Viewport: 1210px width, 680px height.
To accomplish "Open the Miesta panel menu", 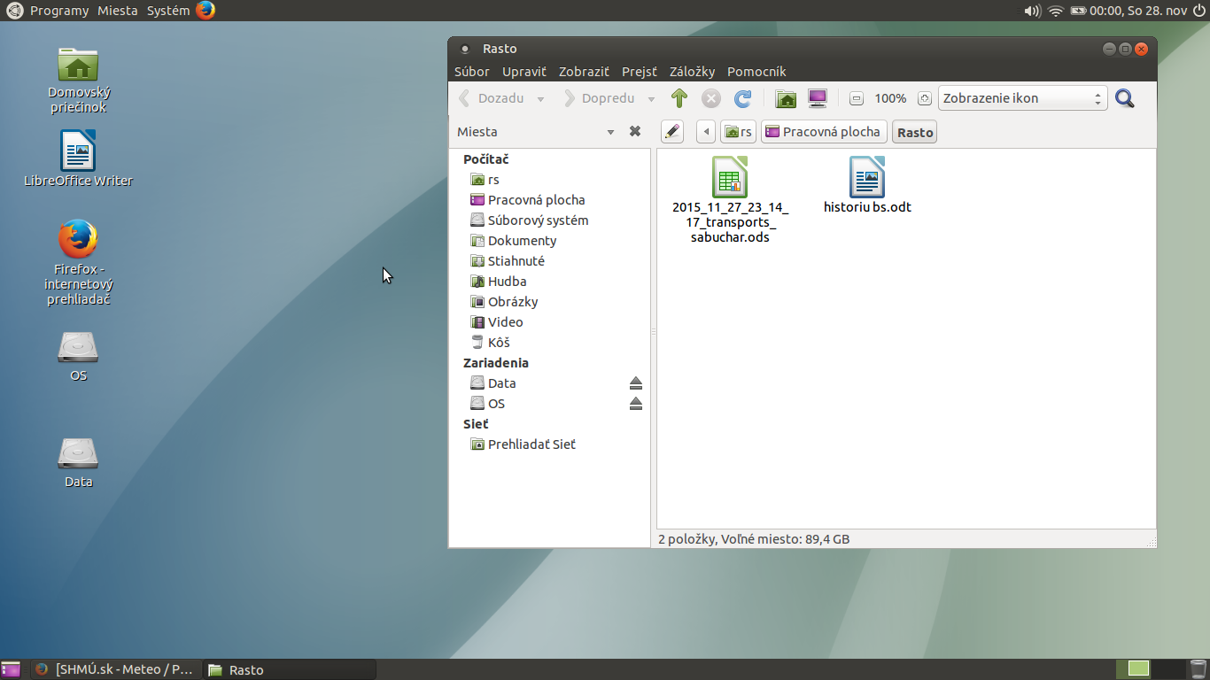I will click(x=118, y=11).
